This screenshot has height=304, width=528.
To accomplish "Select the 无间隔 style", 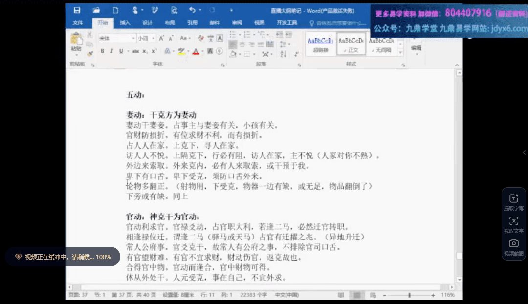I will (381, 44).
